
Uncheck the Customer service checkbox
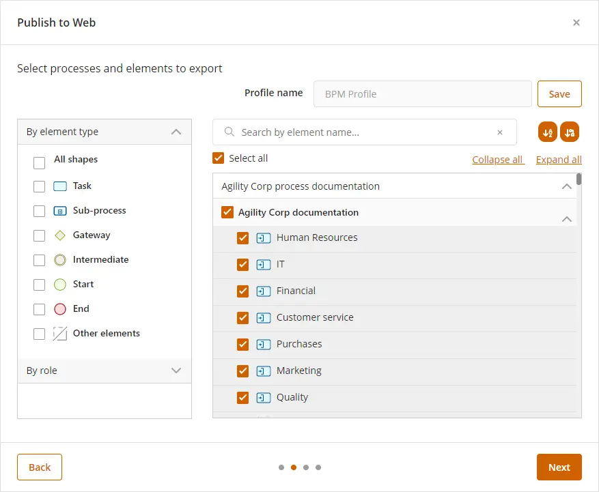pyautogui.click(x=242, y=318)
